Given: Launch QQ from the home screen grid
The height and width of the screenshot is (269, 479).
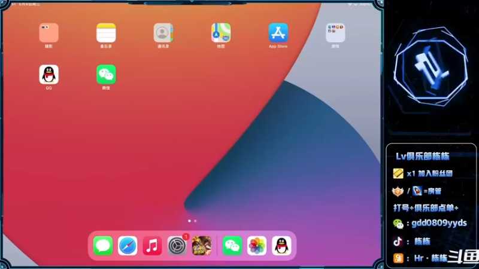Looking at the screenshot, I should click(49, 74).
